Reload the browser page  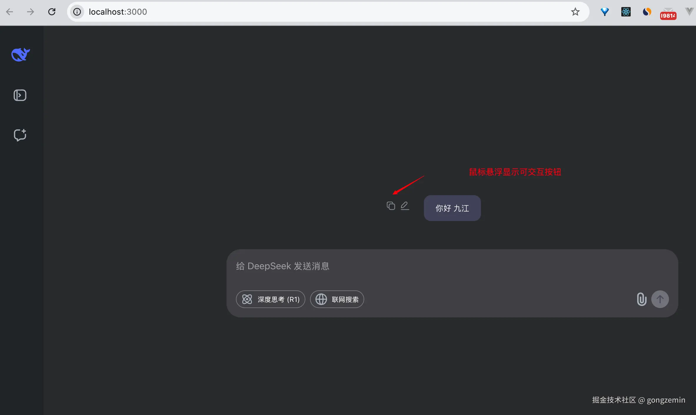click(x=52, y=12)
